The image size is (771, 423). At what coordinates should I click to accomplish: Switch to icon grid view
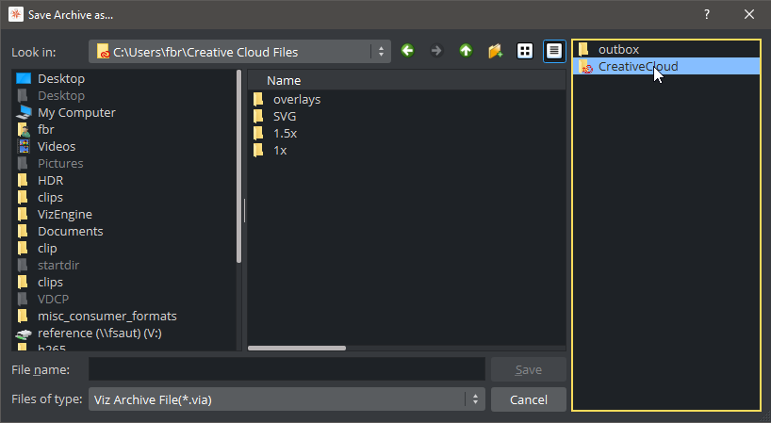pos(525,51)
